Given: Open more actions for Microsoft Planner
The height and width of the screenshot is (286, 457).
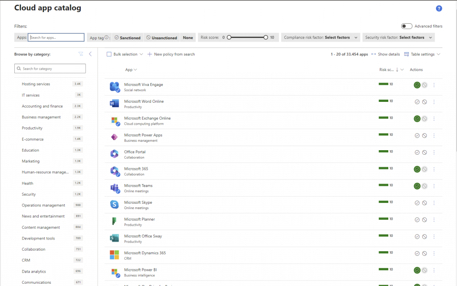Looking at the screenshot, I should [434, 220].
